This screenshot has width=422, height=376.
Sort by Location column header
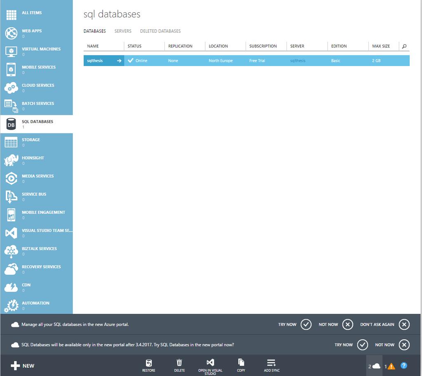[225, 46]
